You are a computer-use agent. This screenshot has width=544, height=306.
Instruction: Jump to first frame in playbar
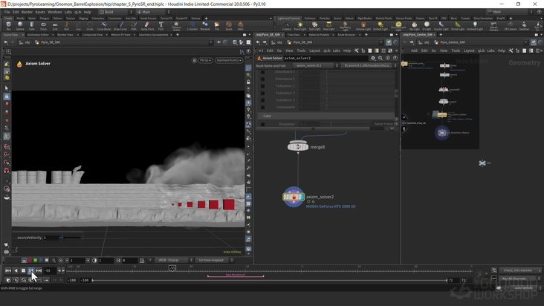tap(8, 270)
